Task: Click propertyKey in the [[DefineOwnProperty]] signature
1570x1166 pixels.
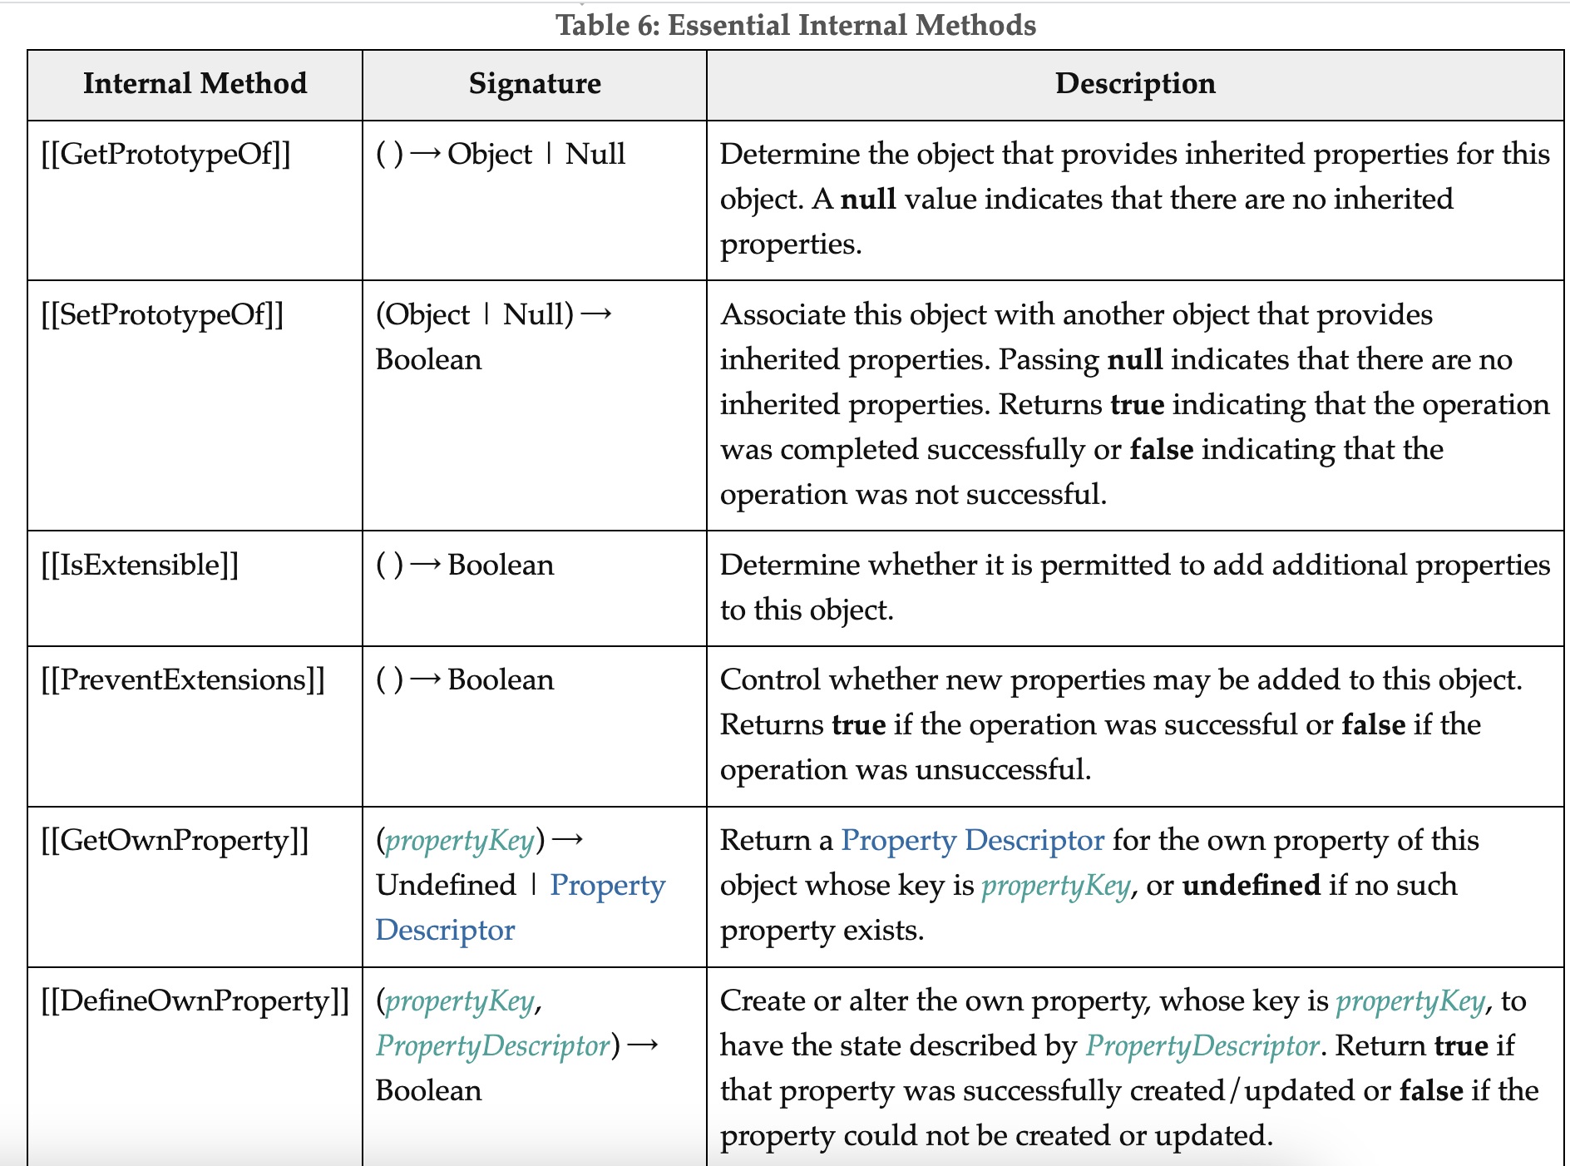Action: point(460,1001)
